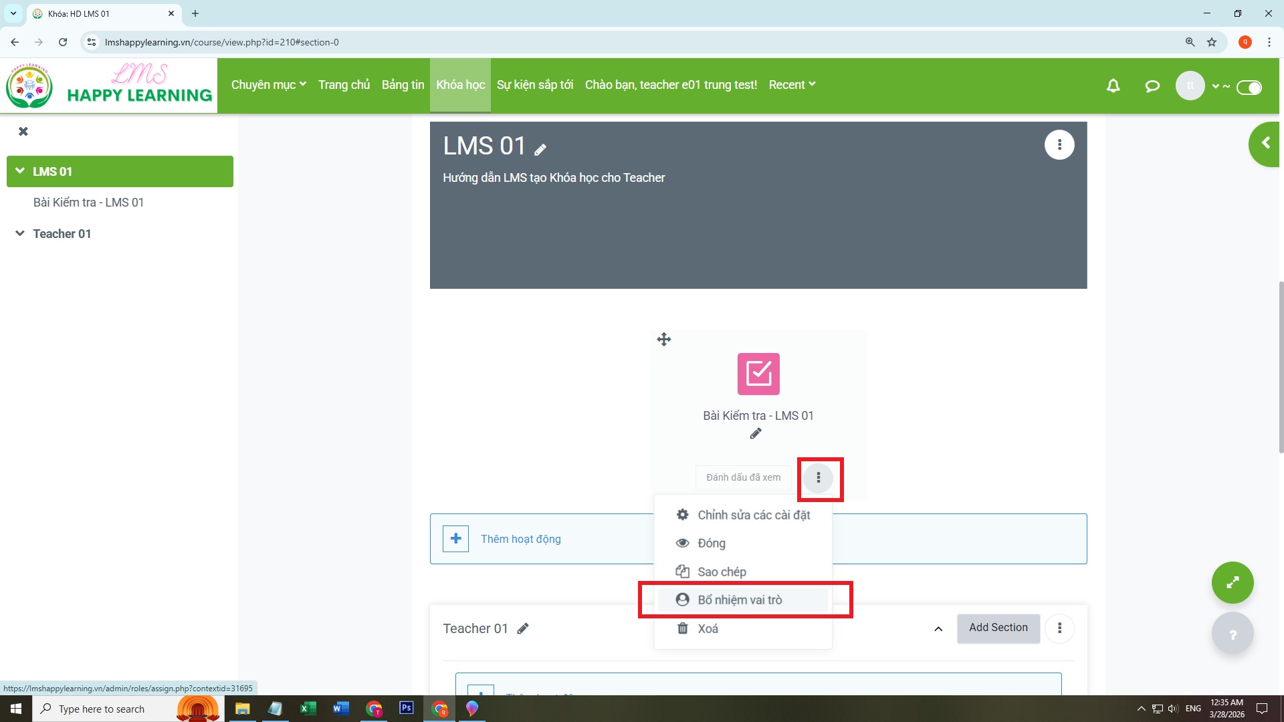Choose Sao chép from the activity menu
Viewport: 1284px width, 722px height.
(722, 572)
